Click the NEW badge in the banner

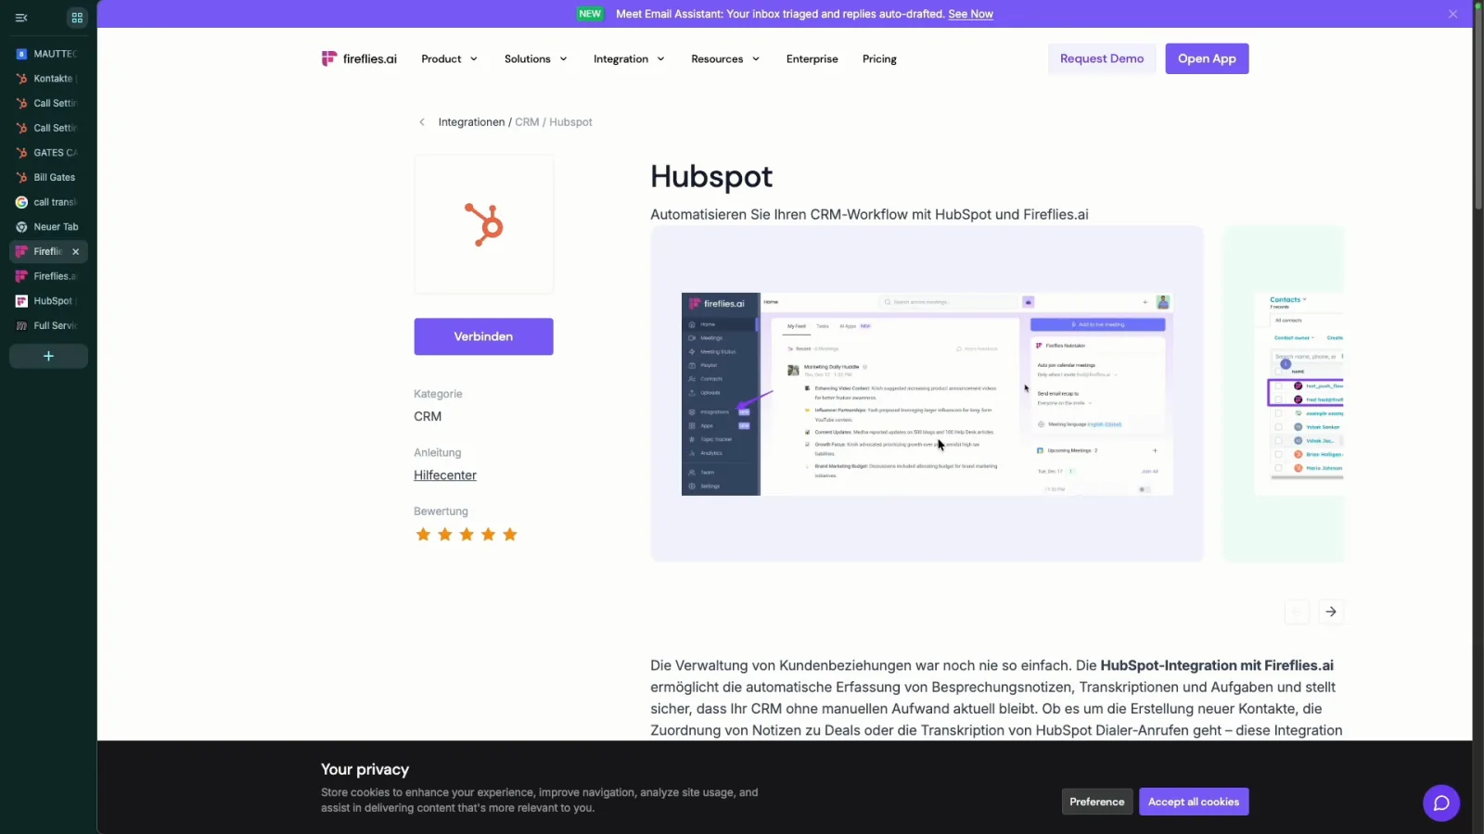tap(590, 14)
